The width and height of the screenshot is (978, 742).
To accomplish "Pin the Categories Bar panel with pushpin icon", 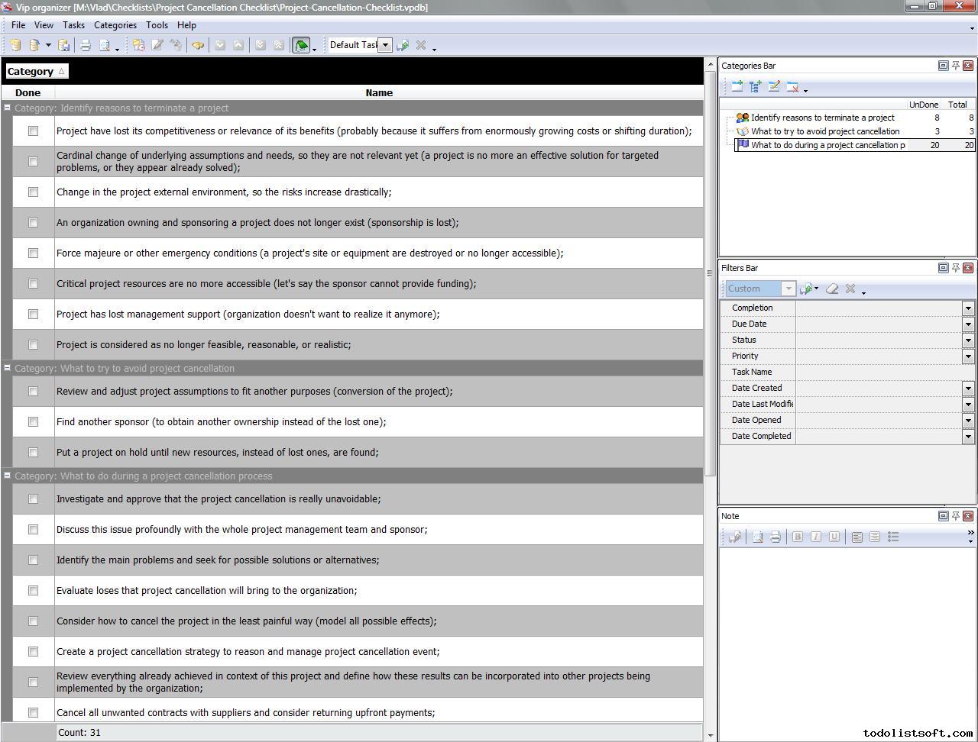I will click(955, 66).
